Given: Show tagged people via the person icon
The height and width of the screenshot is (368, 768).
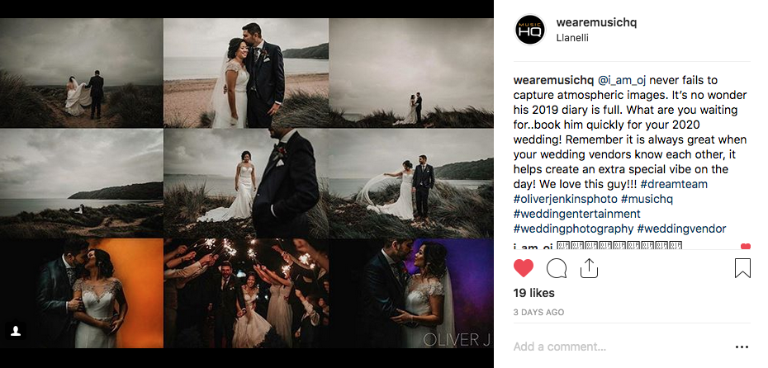Looking at the screenshot, I should [x=16, y=332].
